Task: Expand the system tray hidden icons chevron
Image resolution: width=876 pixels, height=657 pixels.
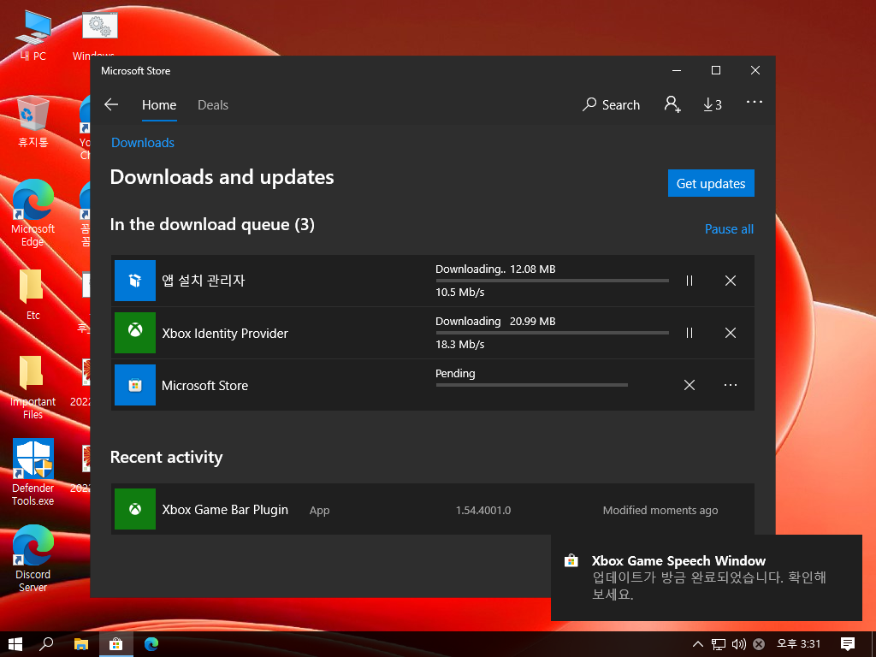Action: [x=698, y=644]
